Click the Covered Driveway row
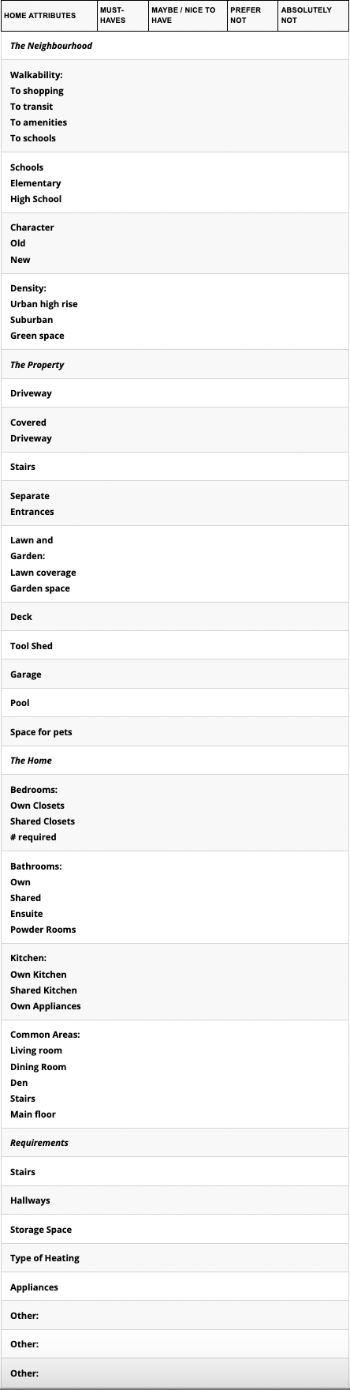Image resolution: width=350 pixels, height=1390 pixels. point(175,430)
